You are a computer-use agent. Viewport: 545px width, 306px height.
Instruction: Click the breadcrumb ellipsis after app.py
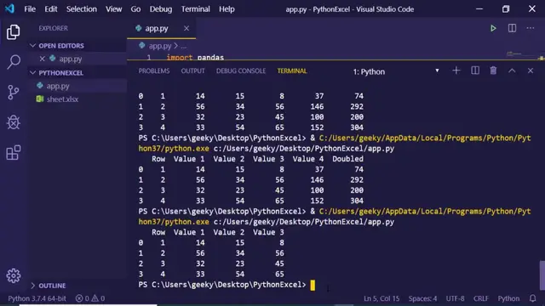click(x=184, y=46)
